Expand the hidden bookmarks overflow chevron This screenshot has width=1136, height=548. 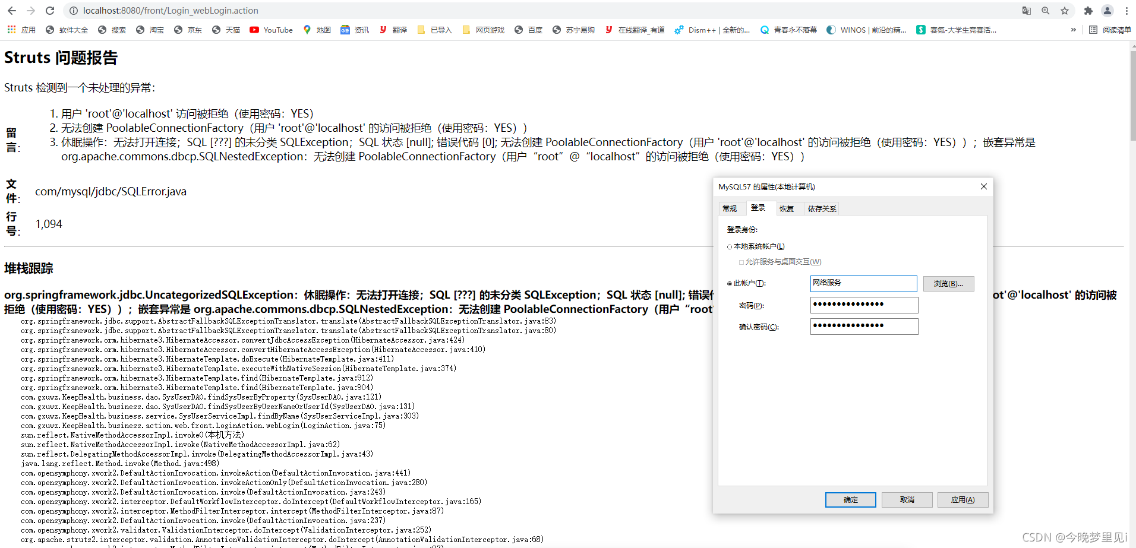pyautogui.click(x=1074, y=30)
